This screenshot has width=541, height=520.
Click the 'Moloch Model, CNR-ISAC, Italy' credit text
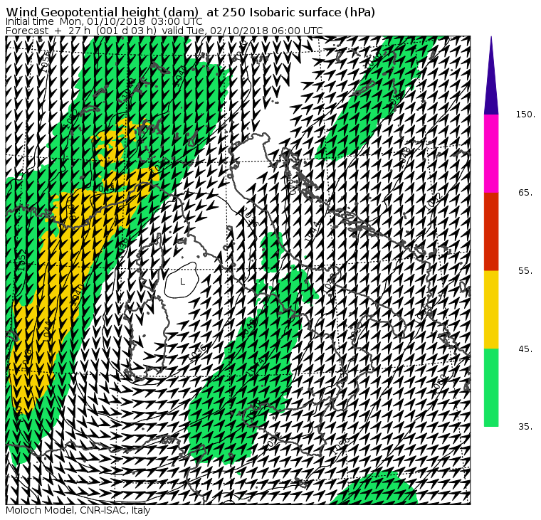tap(78, 510)
